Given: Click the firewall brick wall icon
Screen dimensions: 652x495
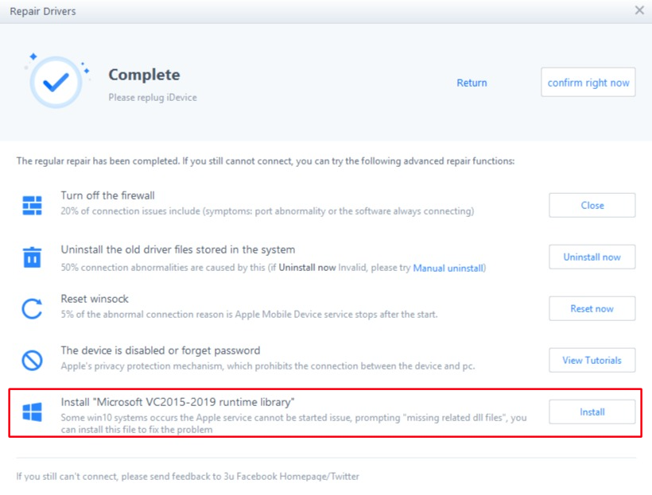Looking at the screenshot, I should click(32, 205).
